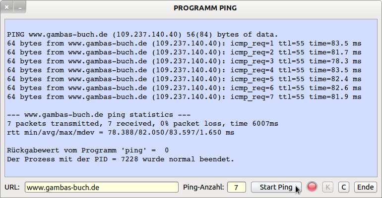Click the icmp_req=7 result line

184,97
